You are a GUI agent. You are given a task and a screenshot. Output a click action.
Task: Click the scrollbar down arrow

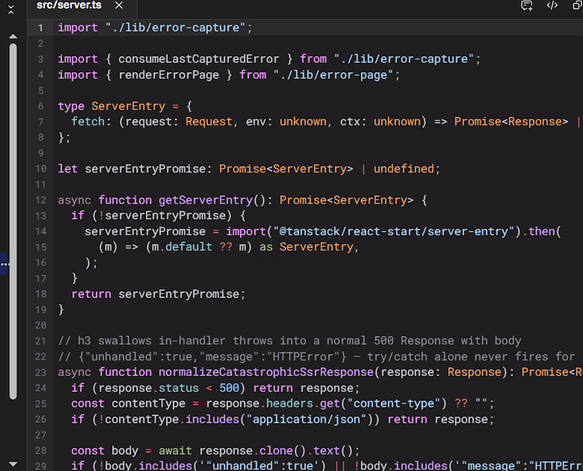[x=13, y=464]
